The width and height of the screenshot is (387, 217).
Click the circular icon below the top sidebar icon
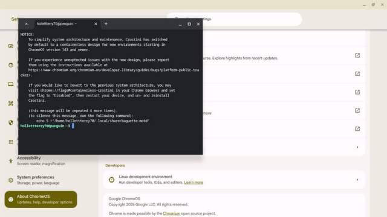pos(11,65)
